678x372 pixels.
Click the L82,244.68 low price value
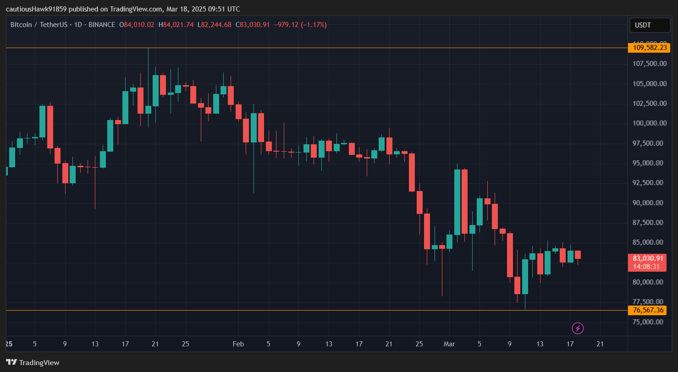(x=214, y=25)
